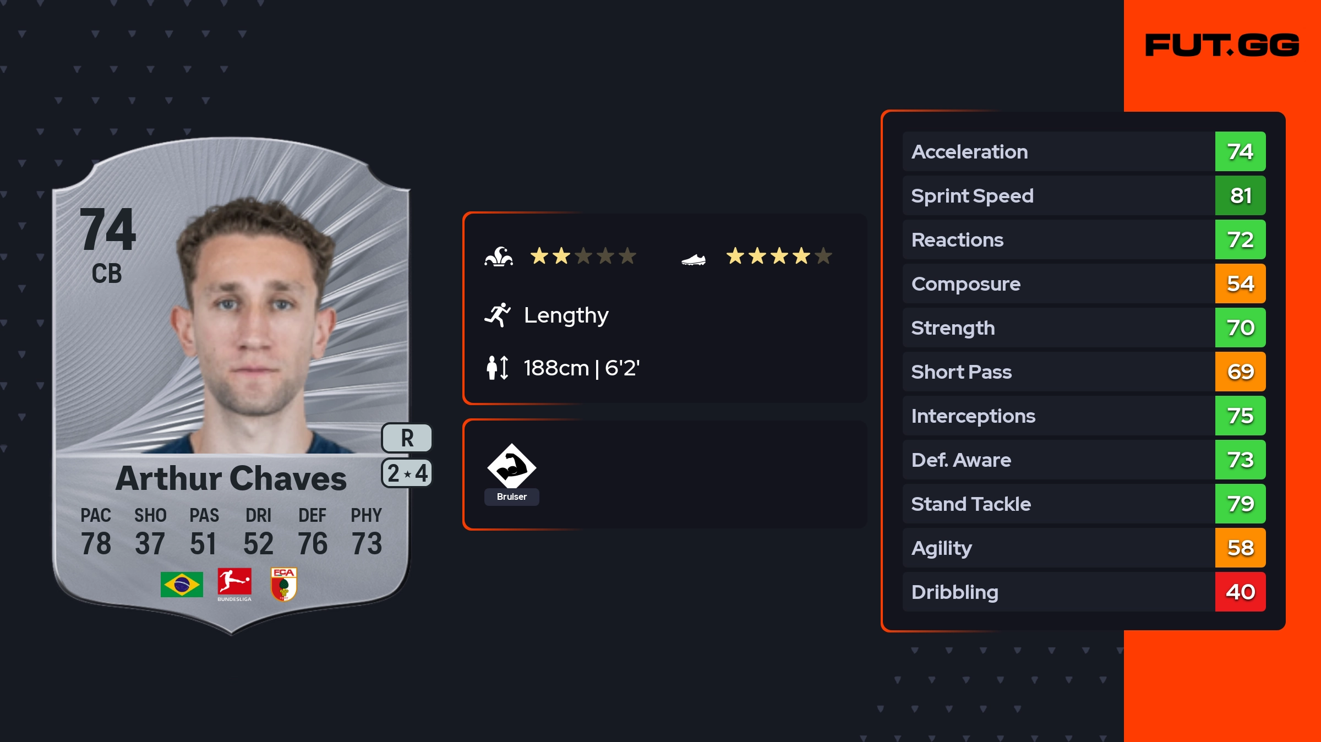Click the Arthur Chaves name text
The width and height of the screenshot is (1321, 742).
tap(231, 478)
